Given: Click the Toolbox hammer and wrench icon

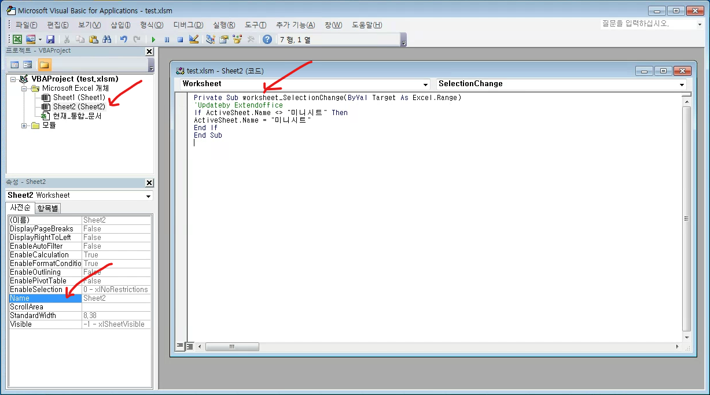Looking at the screenshot, I should tap(251, 39).
